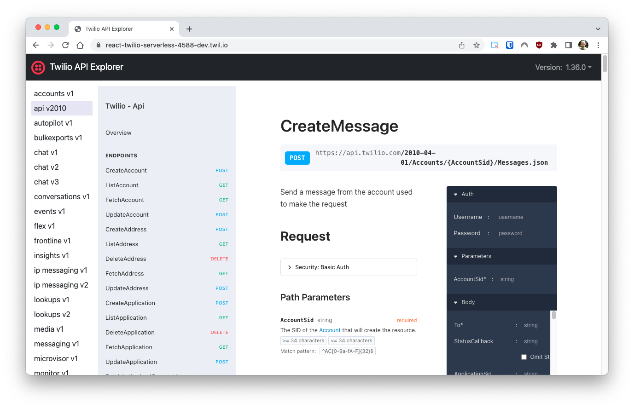Open FetchAccount endpoint

[x=167, y=200]
